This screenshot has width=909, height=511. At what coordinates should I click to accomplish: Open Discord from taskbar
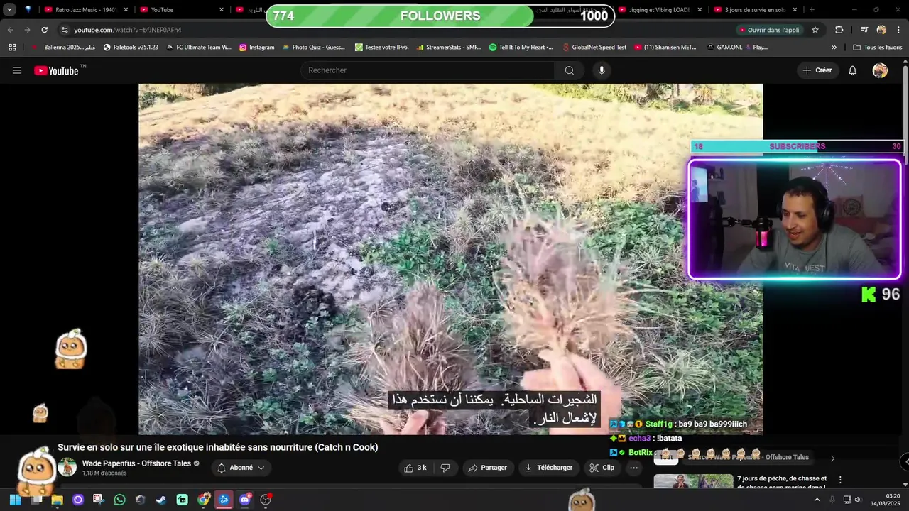tap(245, 500)
